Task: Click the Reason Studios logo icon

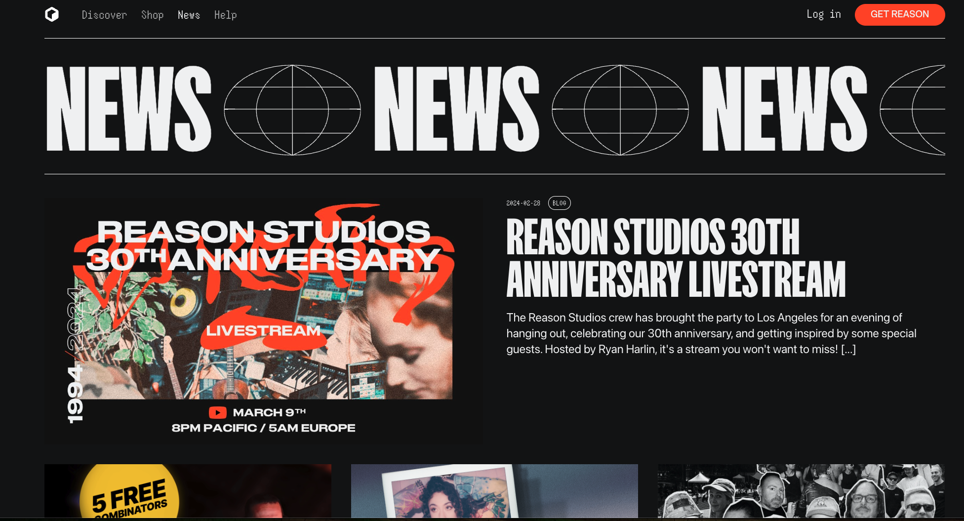Action: click(52, 15)
